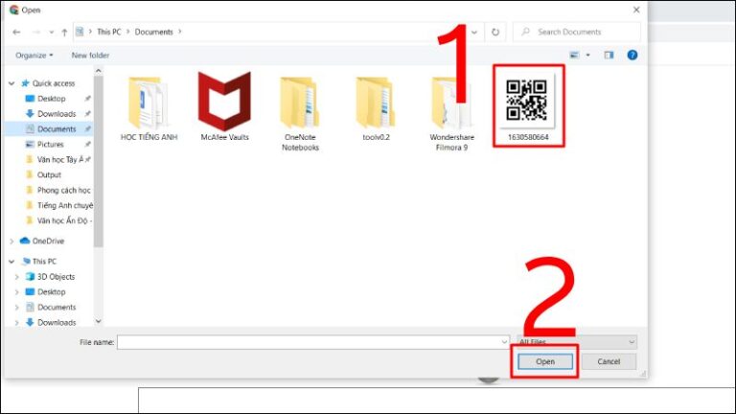This screenshot has width=736, height=414.
Task: Change the view layout icon
Action: point(574,56)
